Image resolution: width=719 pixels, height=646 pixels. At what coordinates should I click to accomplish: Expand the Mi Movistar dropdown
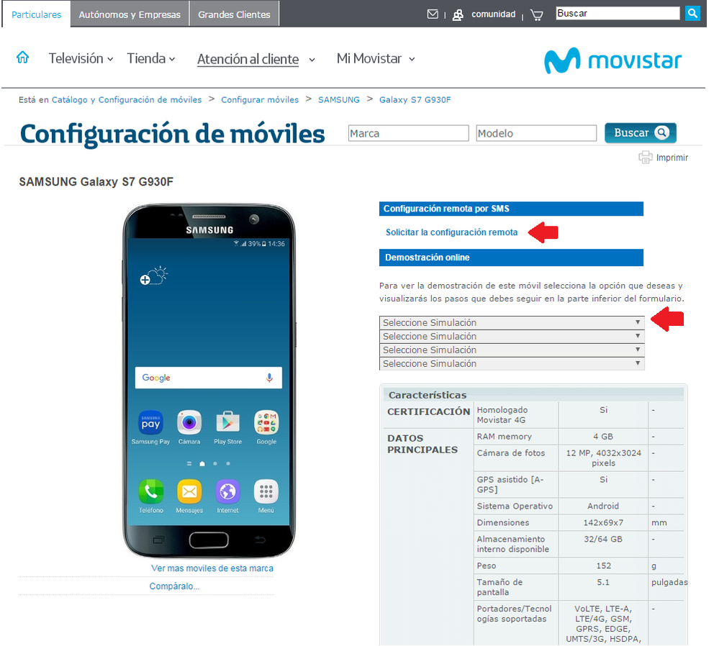[x=411, y=60]
